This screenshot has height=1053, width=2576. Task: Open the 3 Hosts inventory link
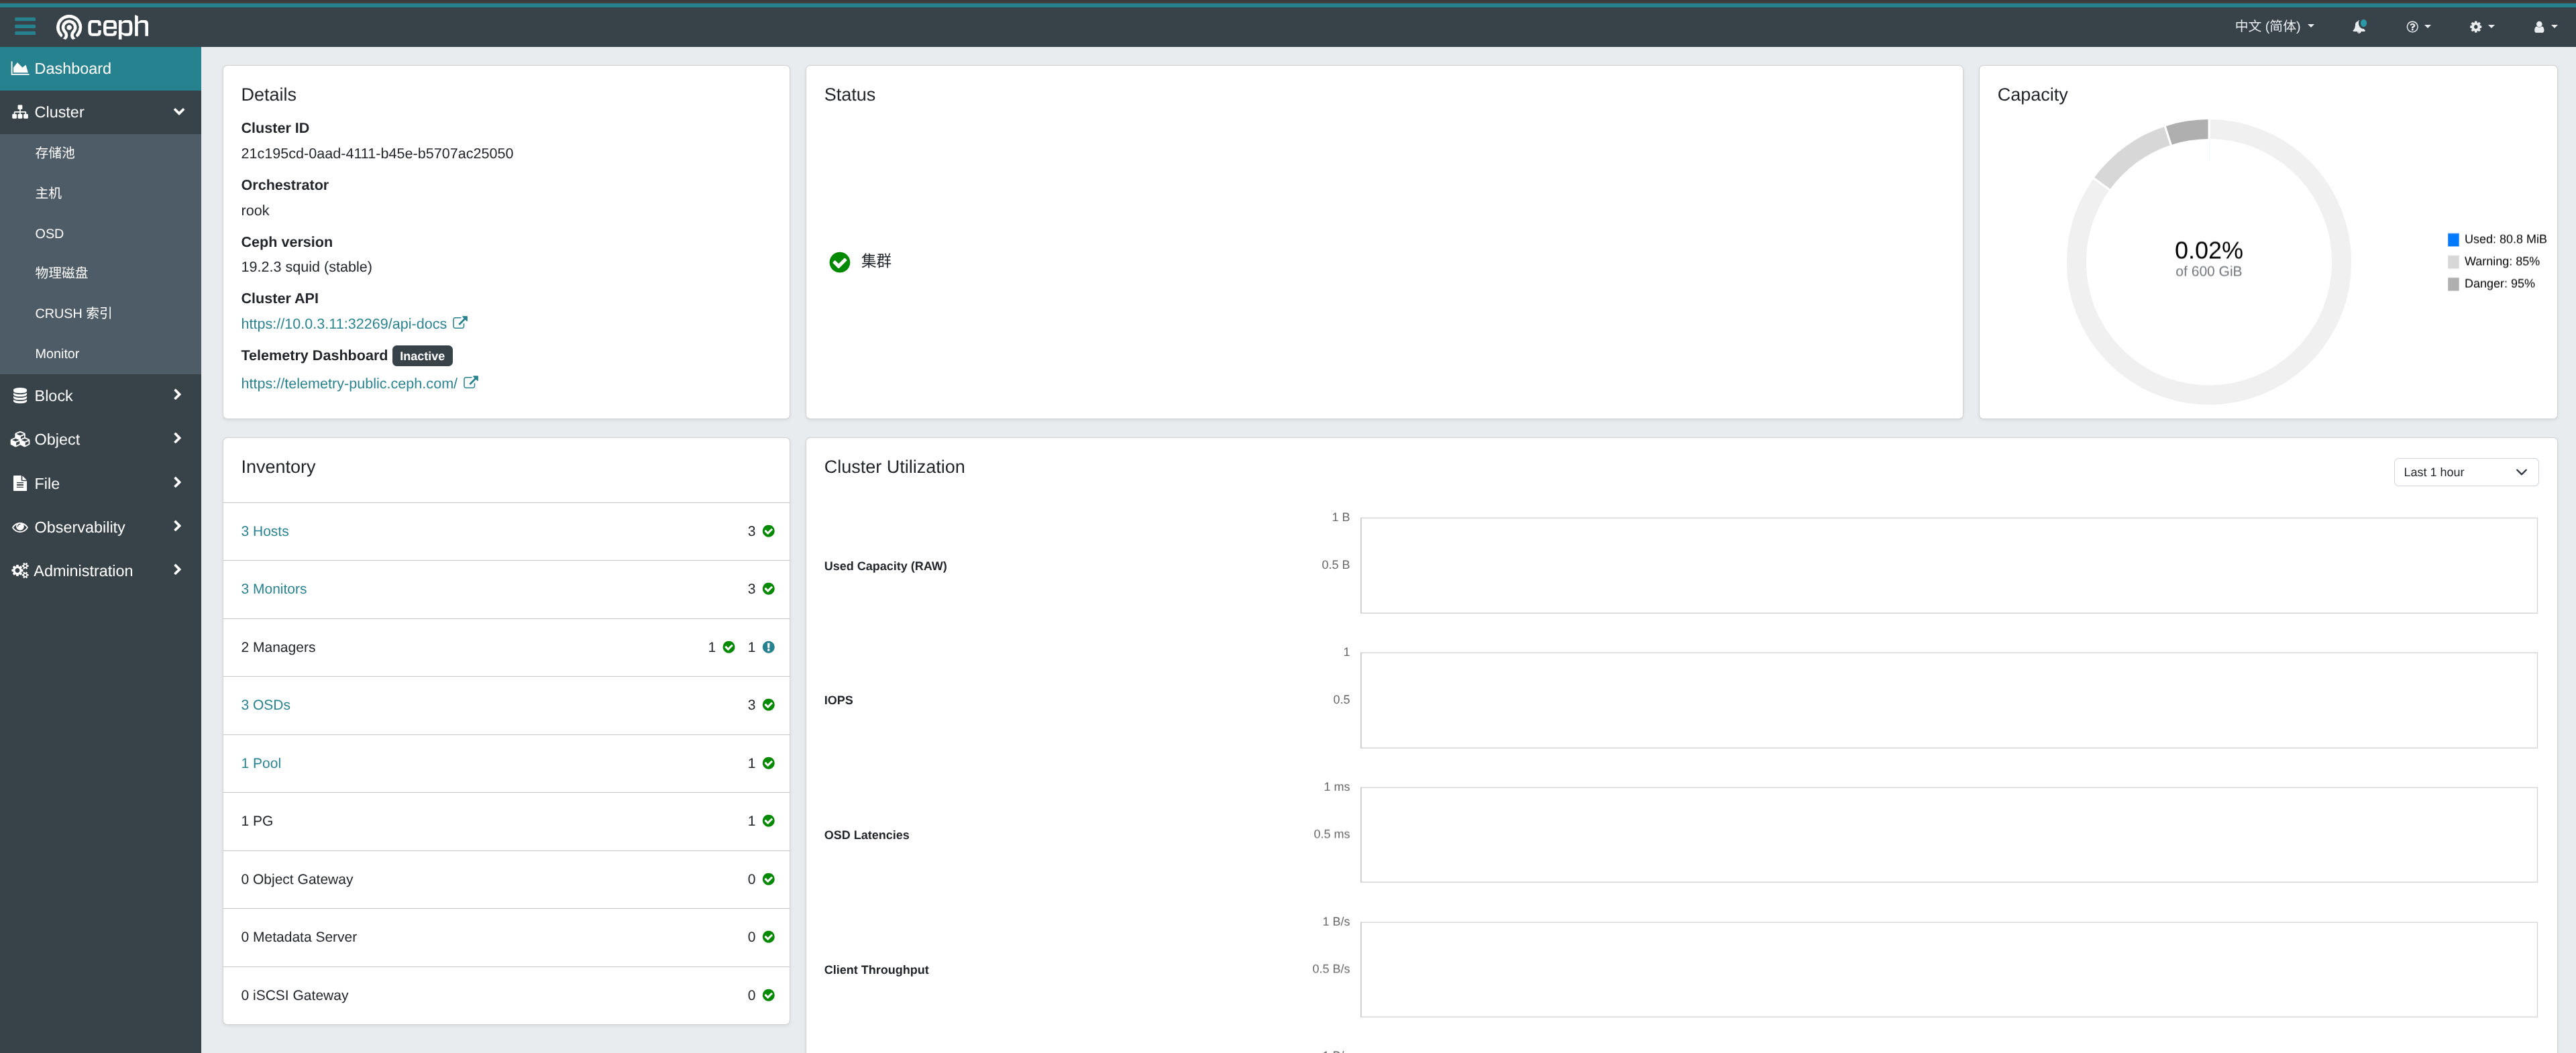coord(264,531)
